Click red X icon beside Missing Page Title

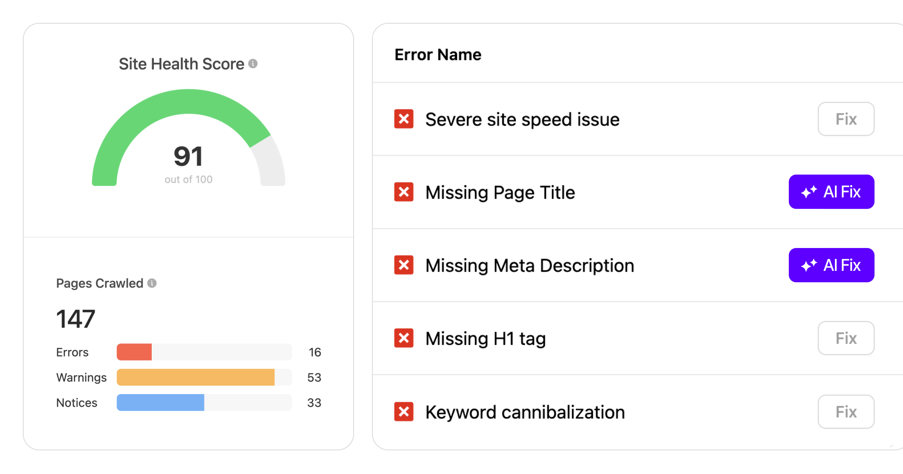click(x=404, y=192)
